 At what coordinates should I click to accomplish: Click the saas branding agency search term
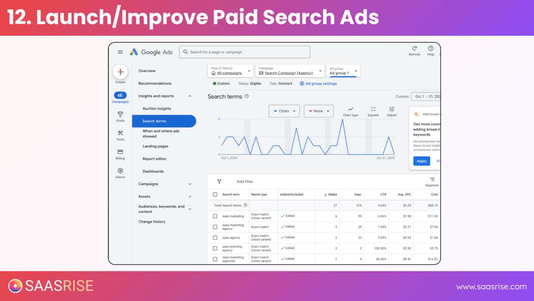tap(232, 248)
